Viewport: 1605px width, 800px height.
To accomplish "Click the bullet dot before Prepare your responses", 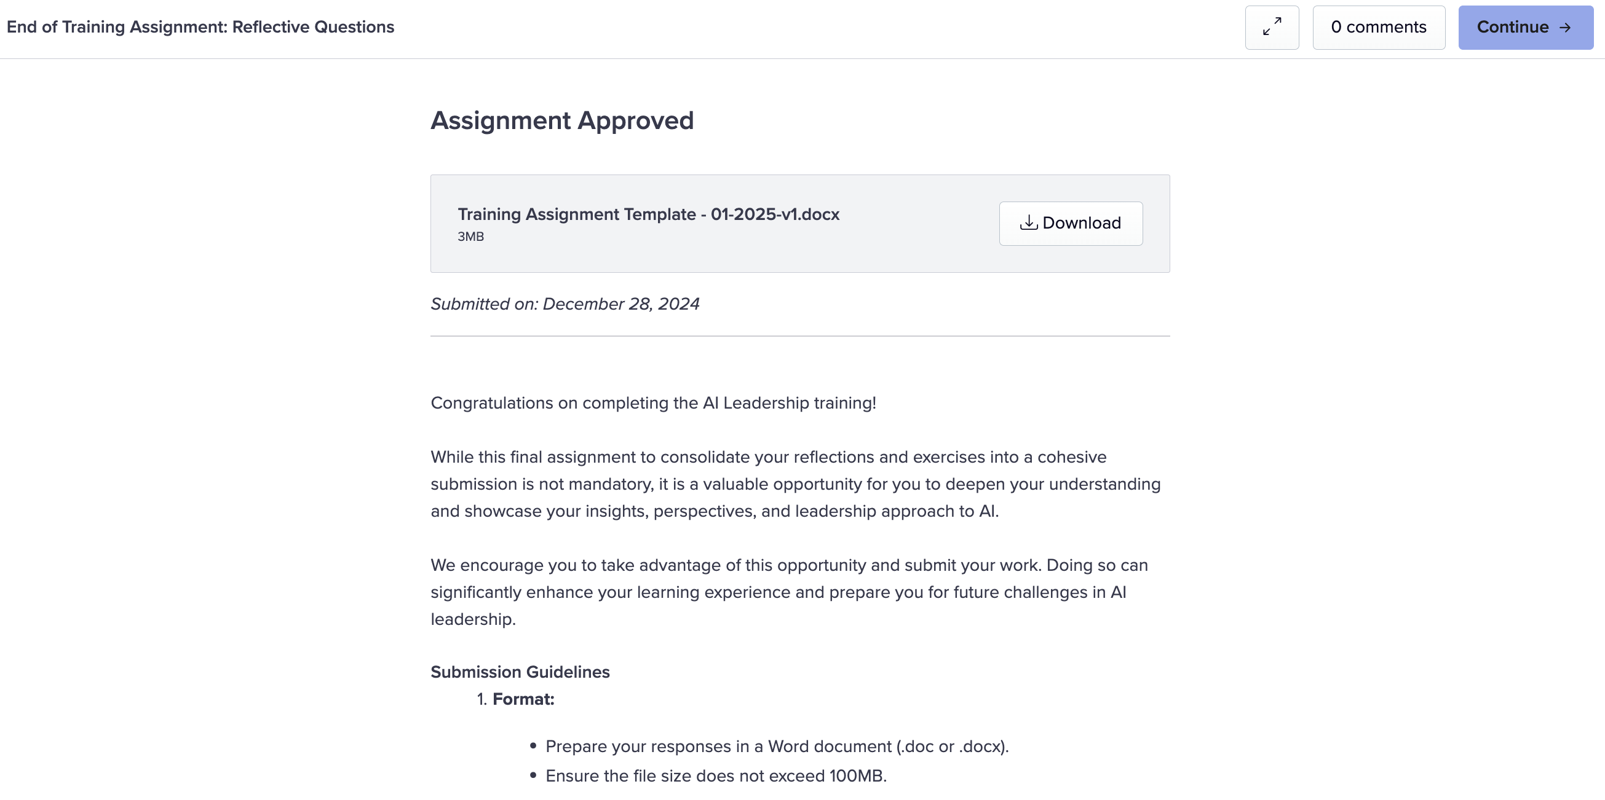I will point(533,746).
